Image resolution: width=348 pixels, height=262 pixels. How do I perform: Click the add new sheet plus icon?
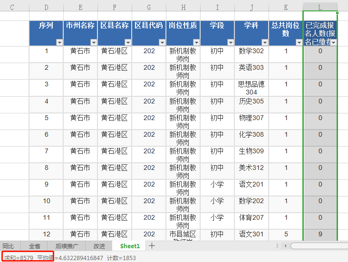pyautogui.click(x=152, y=246)
